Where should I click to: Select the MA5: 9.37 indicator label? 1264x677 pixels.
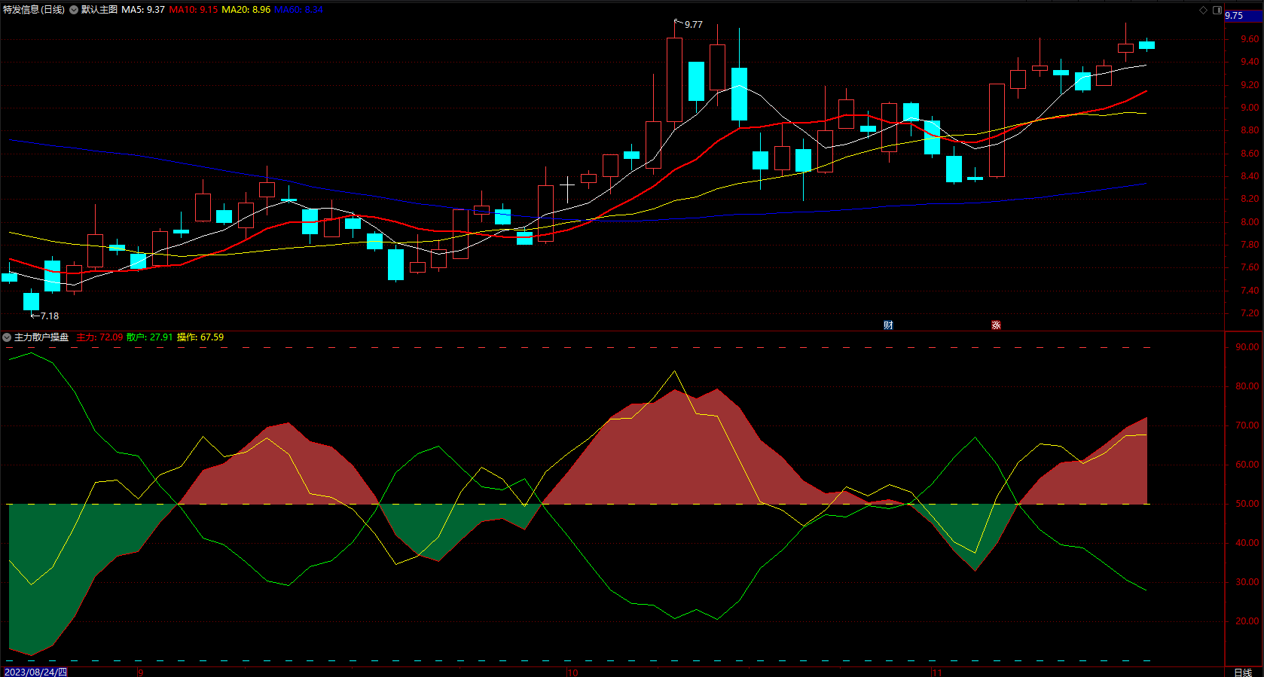pos(143,10)
